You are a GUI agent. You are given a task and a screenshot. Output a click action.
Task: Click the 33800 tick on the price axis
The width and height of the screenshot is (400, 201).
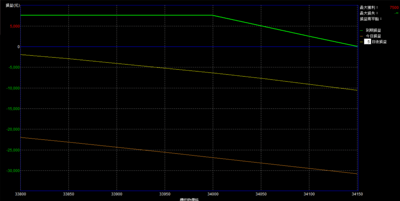point(20,194)
